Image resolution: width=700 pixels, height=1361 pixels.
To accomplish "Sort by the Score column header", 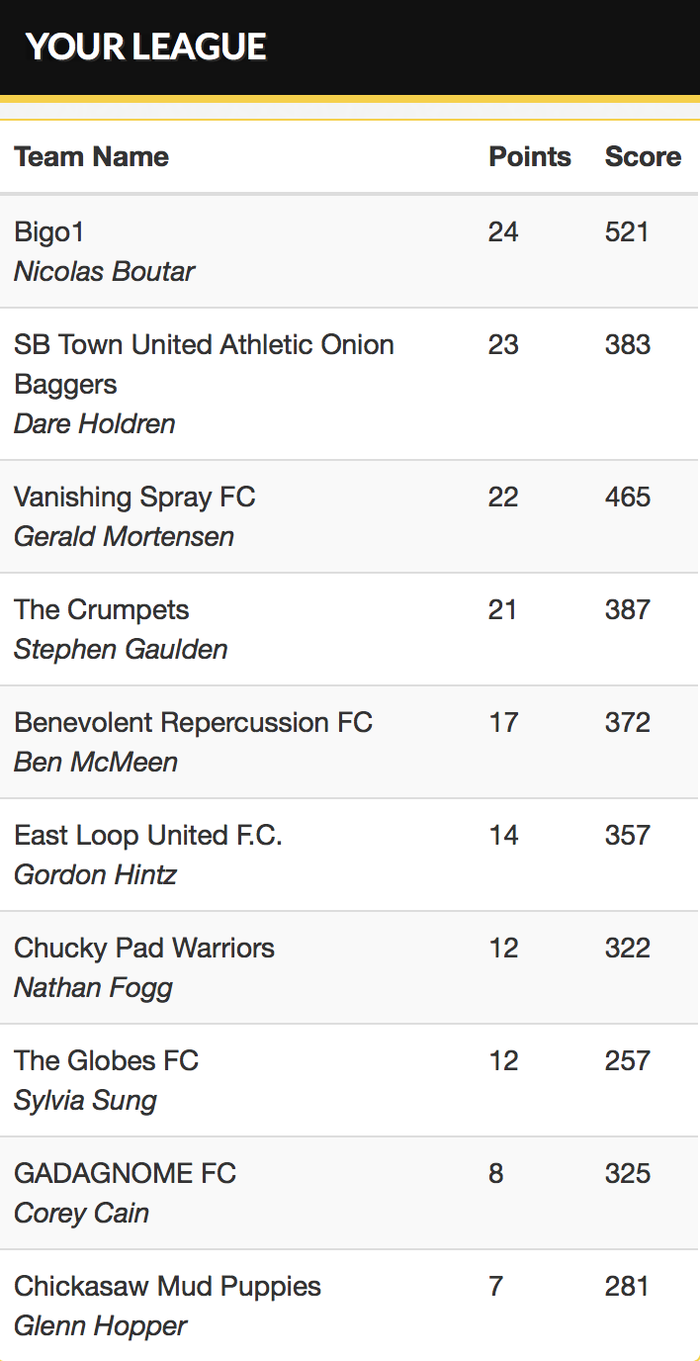I will tap(643, 156).
